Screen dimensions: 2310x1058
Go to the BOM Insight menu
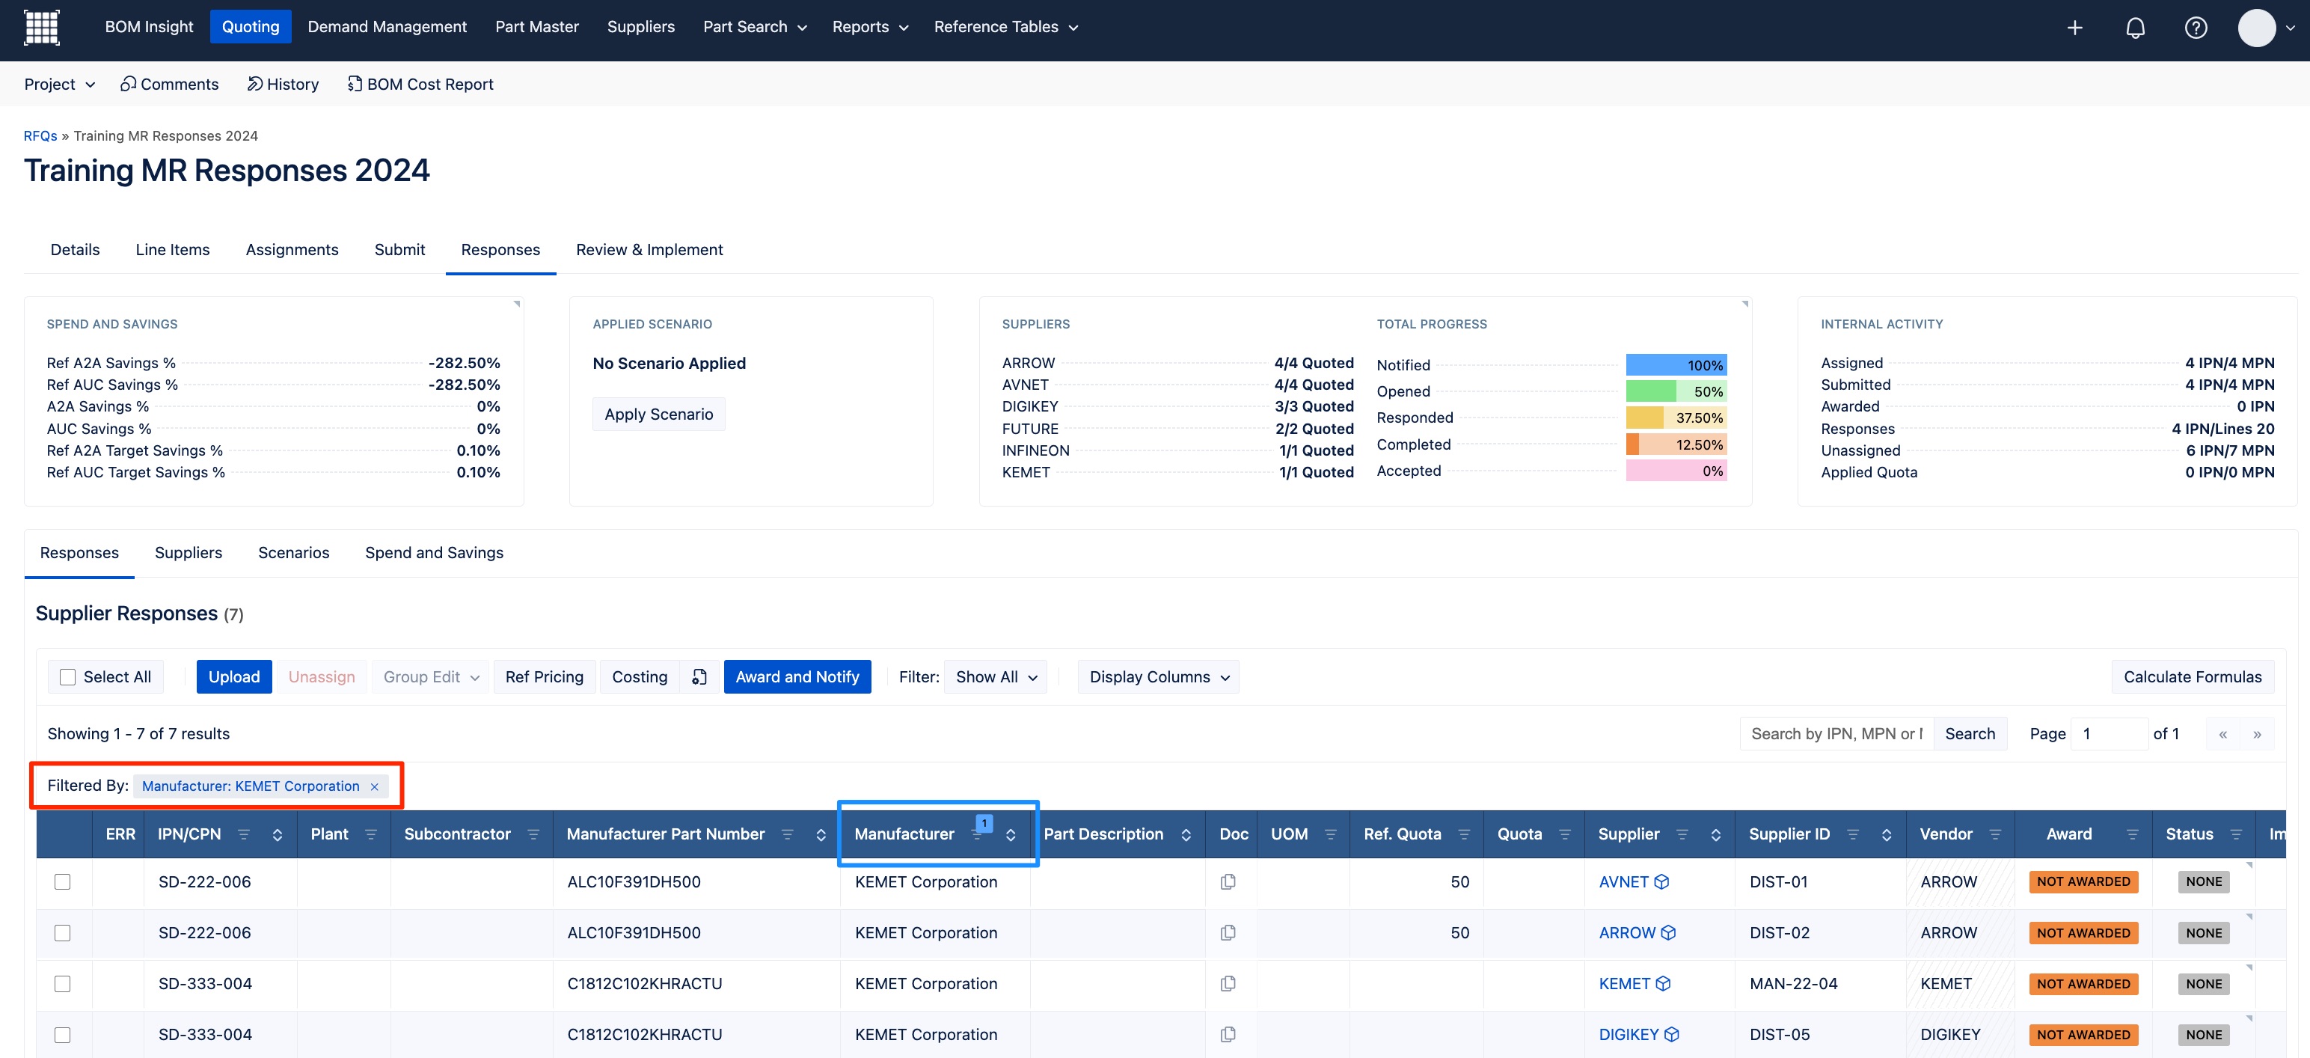[149, 27]
